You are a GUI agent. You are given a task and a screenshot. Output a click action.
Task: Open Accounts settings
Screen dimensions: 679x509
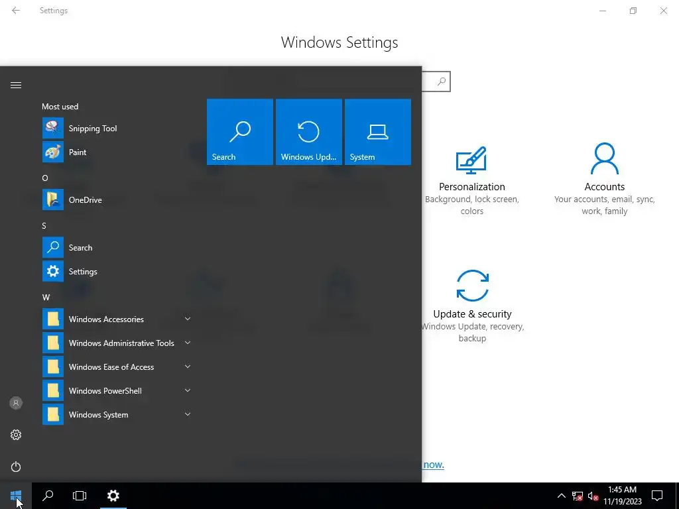point(605,180)
